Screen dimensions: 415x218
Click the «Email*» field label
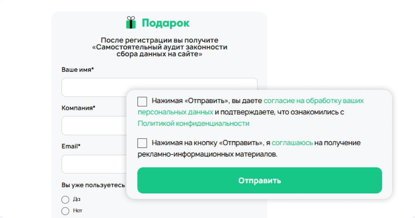coord(70,146)
